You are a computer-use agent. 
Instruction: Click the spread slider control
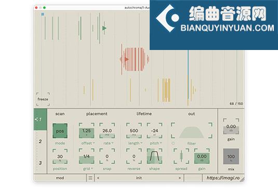click(181, 156)
